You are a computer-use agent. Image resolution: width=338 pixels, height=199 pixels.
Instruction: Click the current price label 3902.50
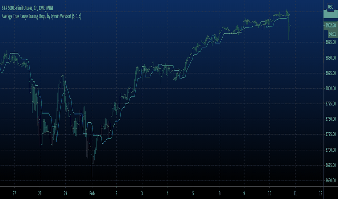pyautogui.click(x=330, y=25)
